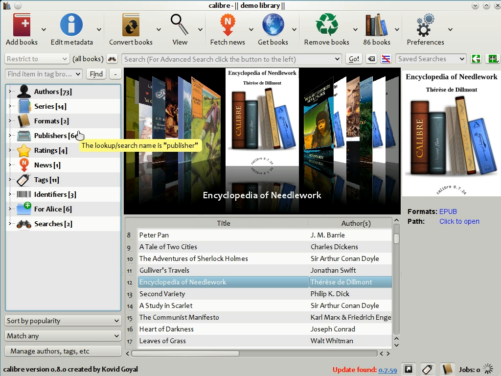The width and height of the screenshot is (501, 376).
Task: Click the 0.7.59 update link
Action: (387, 370)
